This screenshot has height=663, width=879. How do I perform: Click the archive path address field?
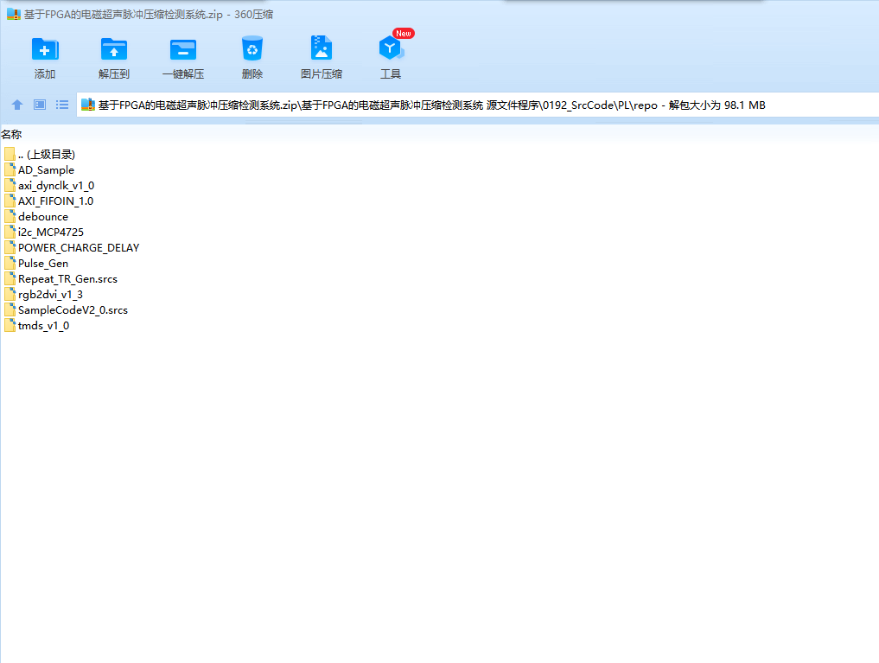point(478,105)
